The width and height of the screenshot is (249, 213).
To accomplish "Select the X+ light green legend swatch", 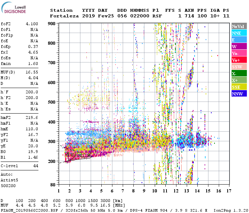I will 239,80.
